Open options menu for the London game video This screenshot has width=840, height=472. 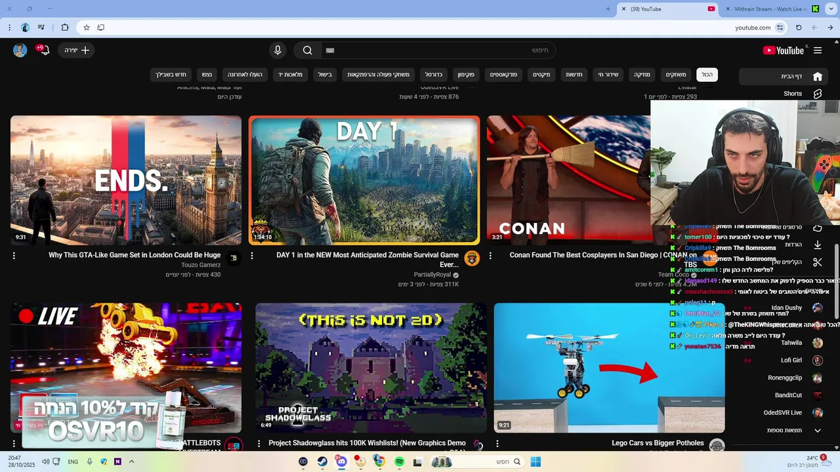pyautogui.click(x=14, y=256)
